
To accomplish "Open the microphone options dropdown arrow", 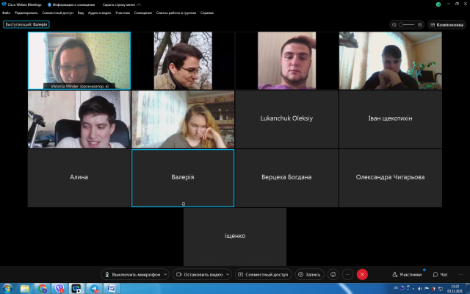I will (165, 274).
